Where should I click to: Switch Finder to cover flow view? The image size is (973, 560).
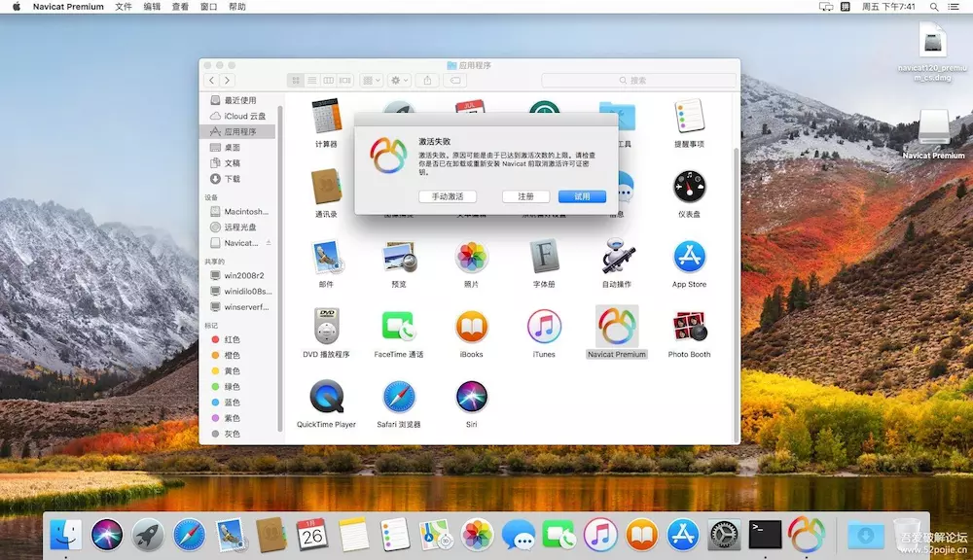click(x=345, y=80)
